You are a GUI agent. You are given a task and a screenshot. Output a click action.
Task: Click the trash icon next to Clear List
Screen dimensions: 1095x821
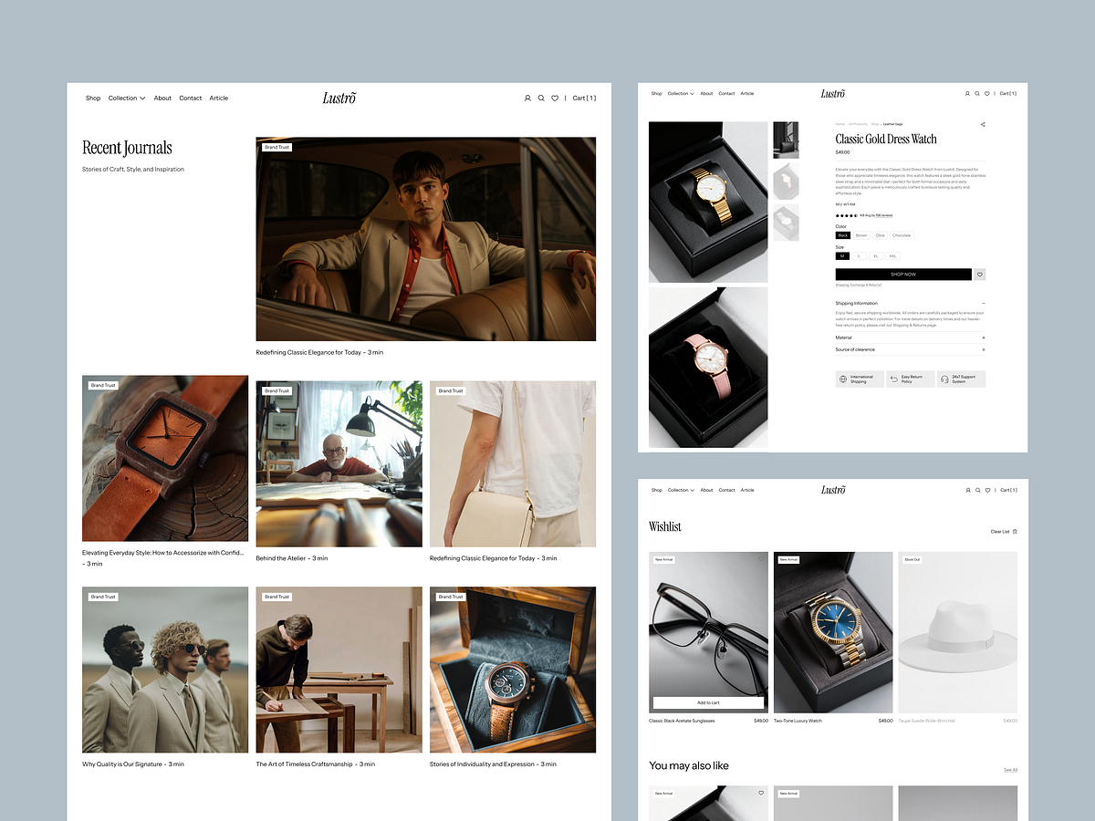tap(1015, 532)
